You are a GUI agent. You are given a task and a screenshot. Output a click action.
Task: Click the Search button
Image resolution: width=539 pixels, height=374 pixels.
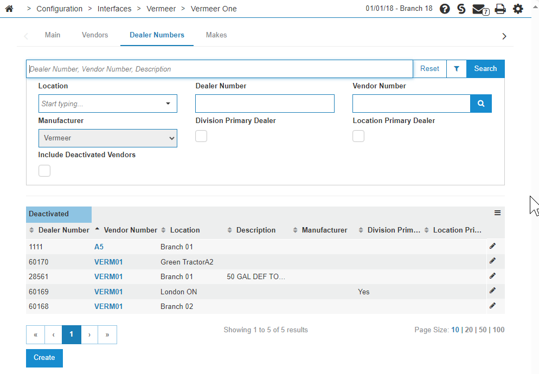(485, 69)
